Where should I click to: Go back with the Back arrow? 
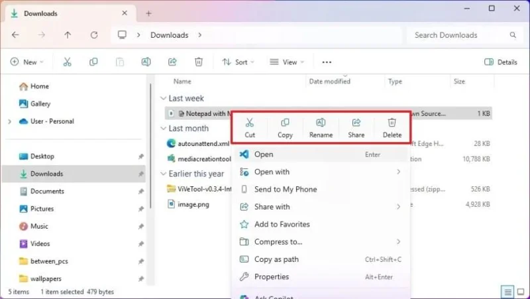coord(15,35)
